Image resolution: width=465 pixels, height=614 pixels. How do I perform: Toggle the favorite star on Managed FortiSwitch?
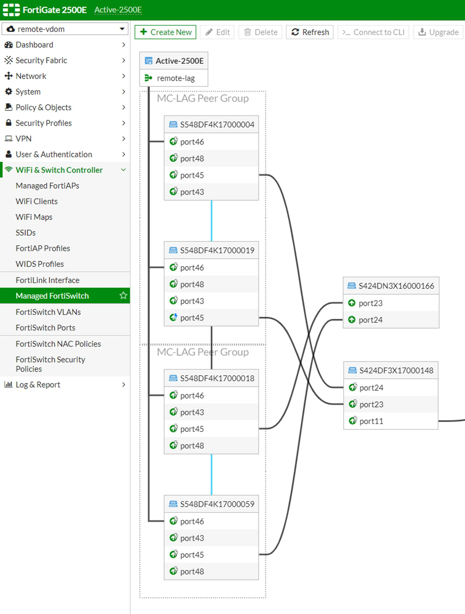point(123,296)
